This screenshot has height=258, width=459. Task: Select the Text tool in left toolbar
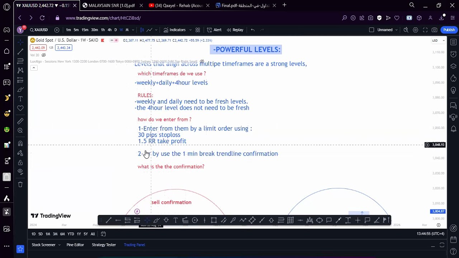coord(20,99)
